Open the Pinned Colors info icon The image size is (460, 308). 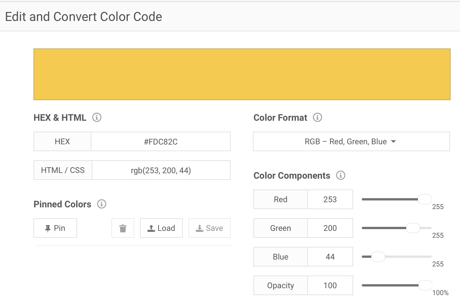pos(102,204)
